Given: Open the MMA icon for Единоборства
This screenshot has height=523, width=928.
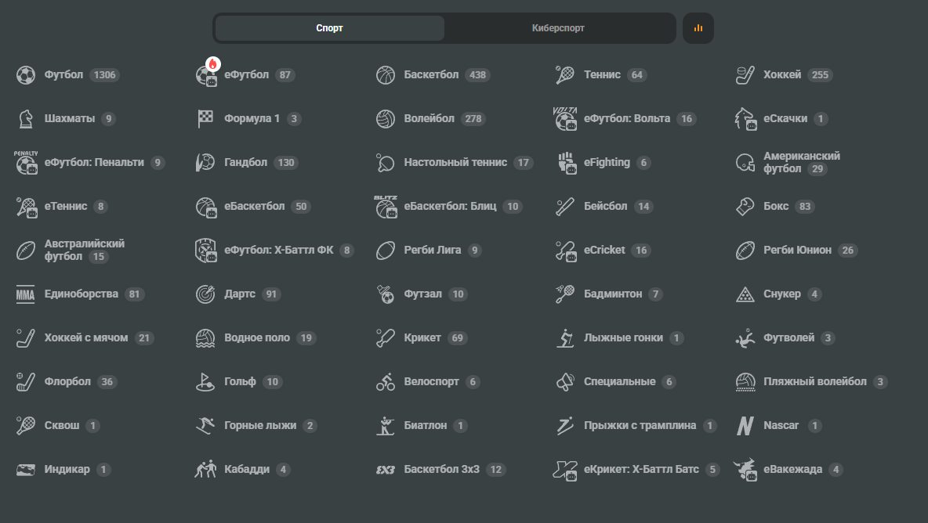Looking at the screenshot, I should pyautogui.click(x=25, y=294).
